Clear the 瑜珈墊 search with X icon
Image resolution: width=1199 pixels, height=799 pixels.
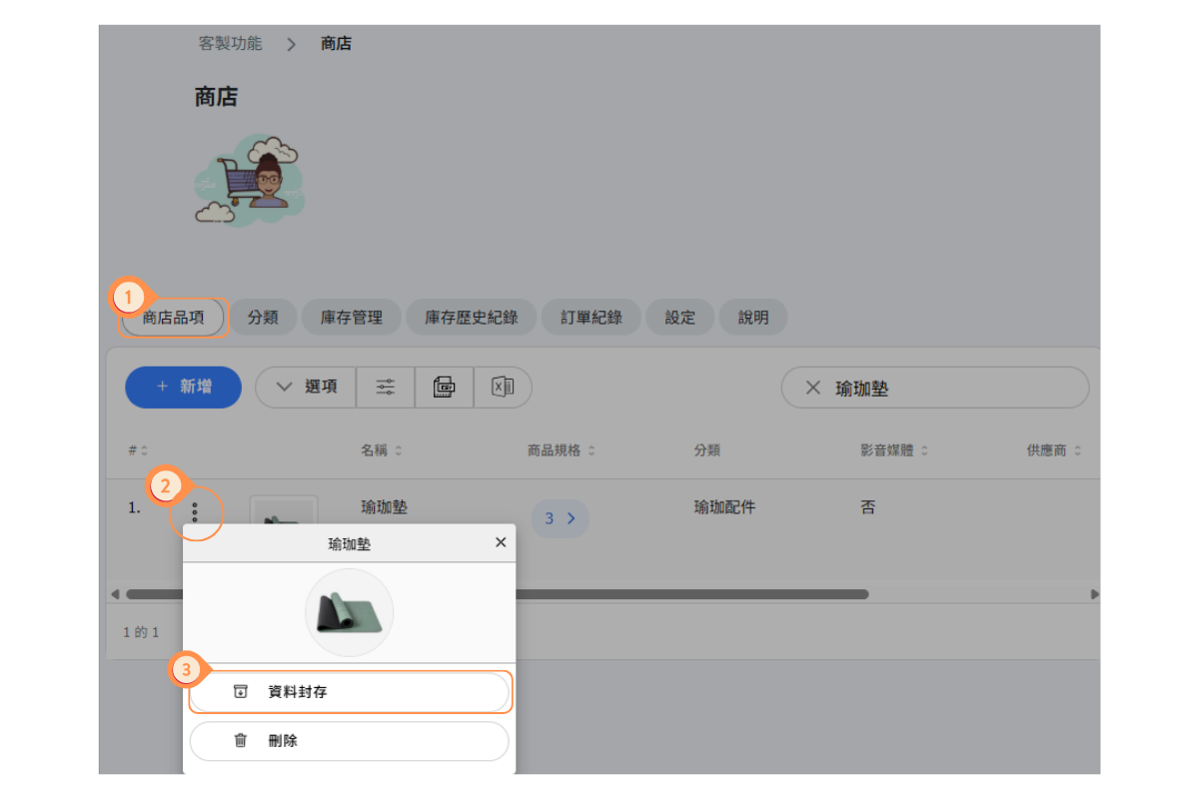(813, 389)
